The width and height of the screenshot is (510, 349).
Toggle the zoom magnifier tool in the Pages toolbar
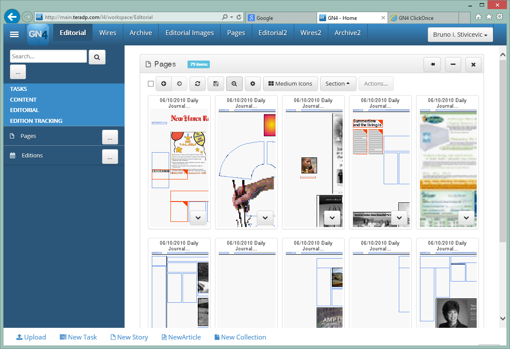234,83
